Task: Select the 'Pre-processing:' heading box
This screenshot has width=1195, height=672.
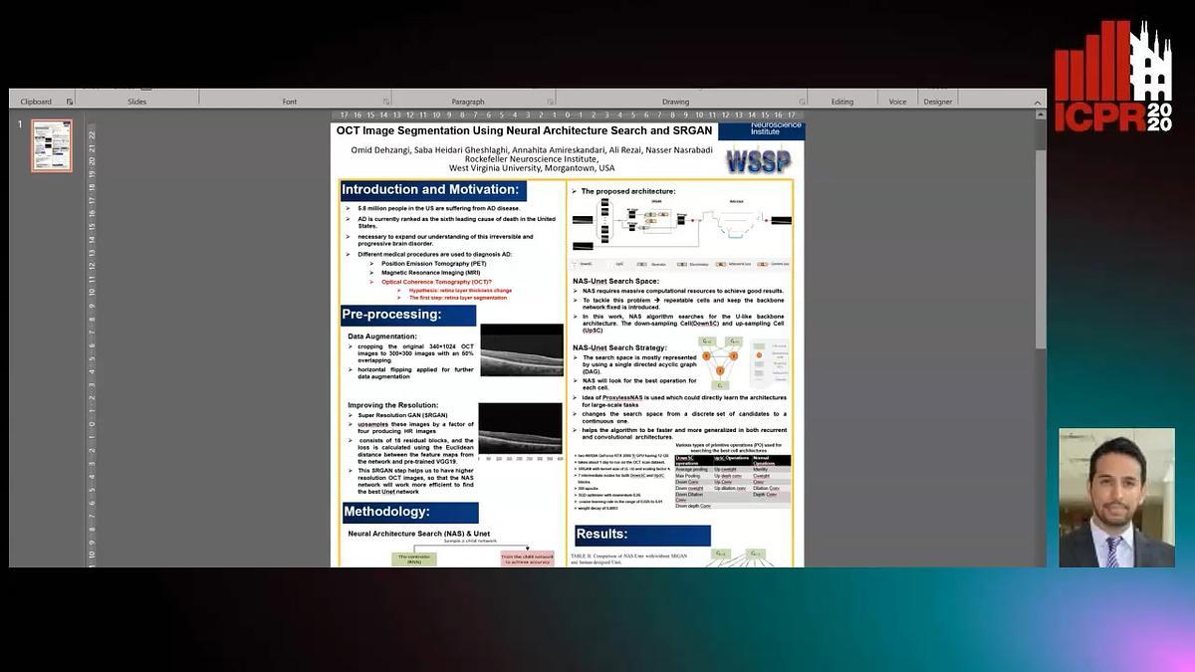Action: tap(406, 315)
